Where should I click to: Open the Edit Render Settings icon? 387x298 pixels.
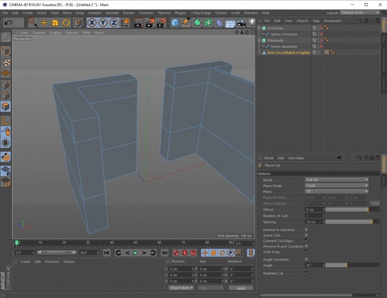coord(161,23)
